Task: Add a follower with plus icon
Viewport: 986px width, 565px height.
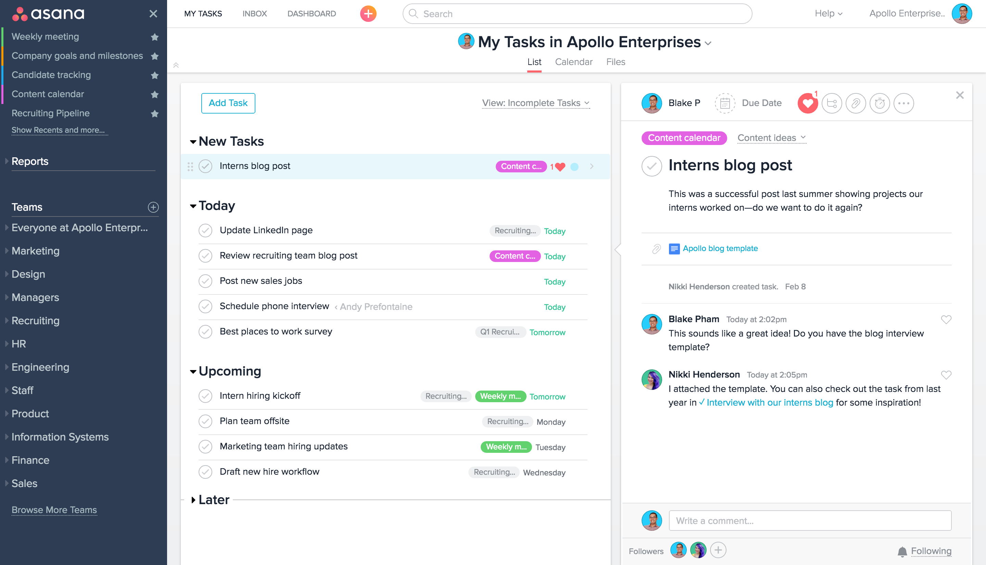Action: click(718, 550)
